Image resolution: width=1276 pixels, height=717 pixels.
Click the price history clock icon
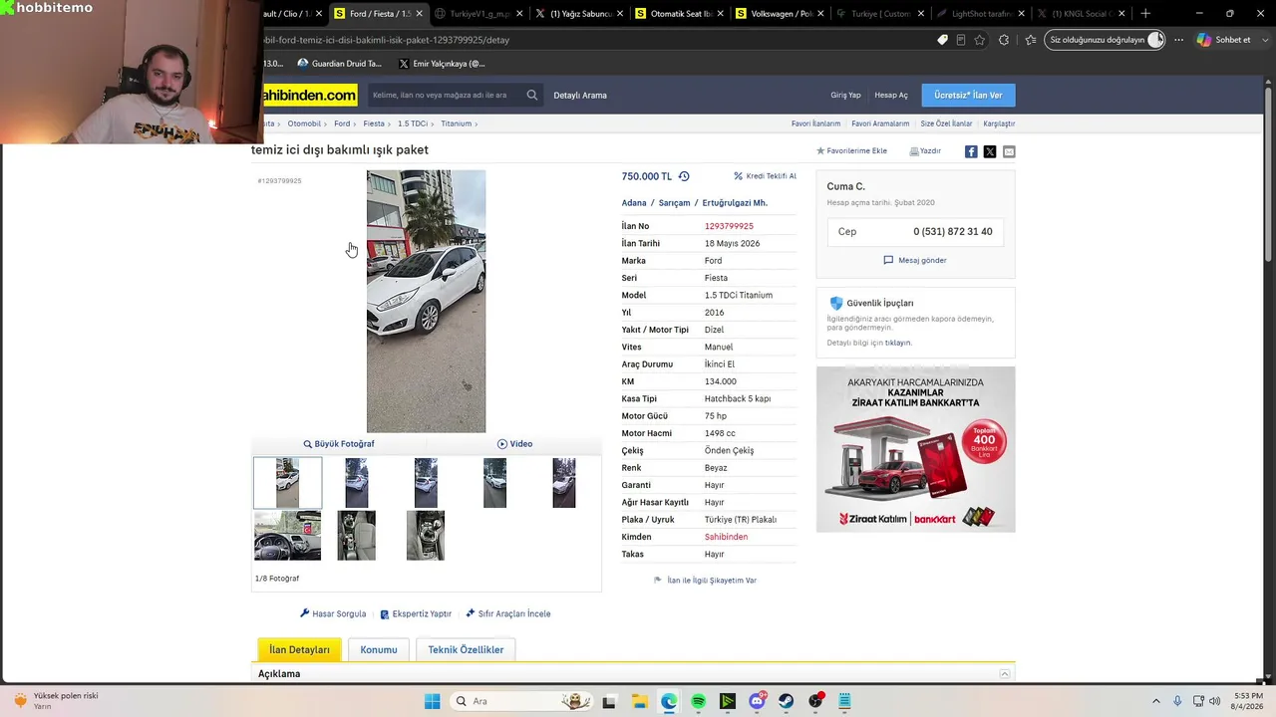coord(684,176)
